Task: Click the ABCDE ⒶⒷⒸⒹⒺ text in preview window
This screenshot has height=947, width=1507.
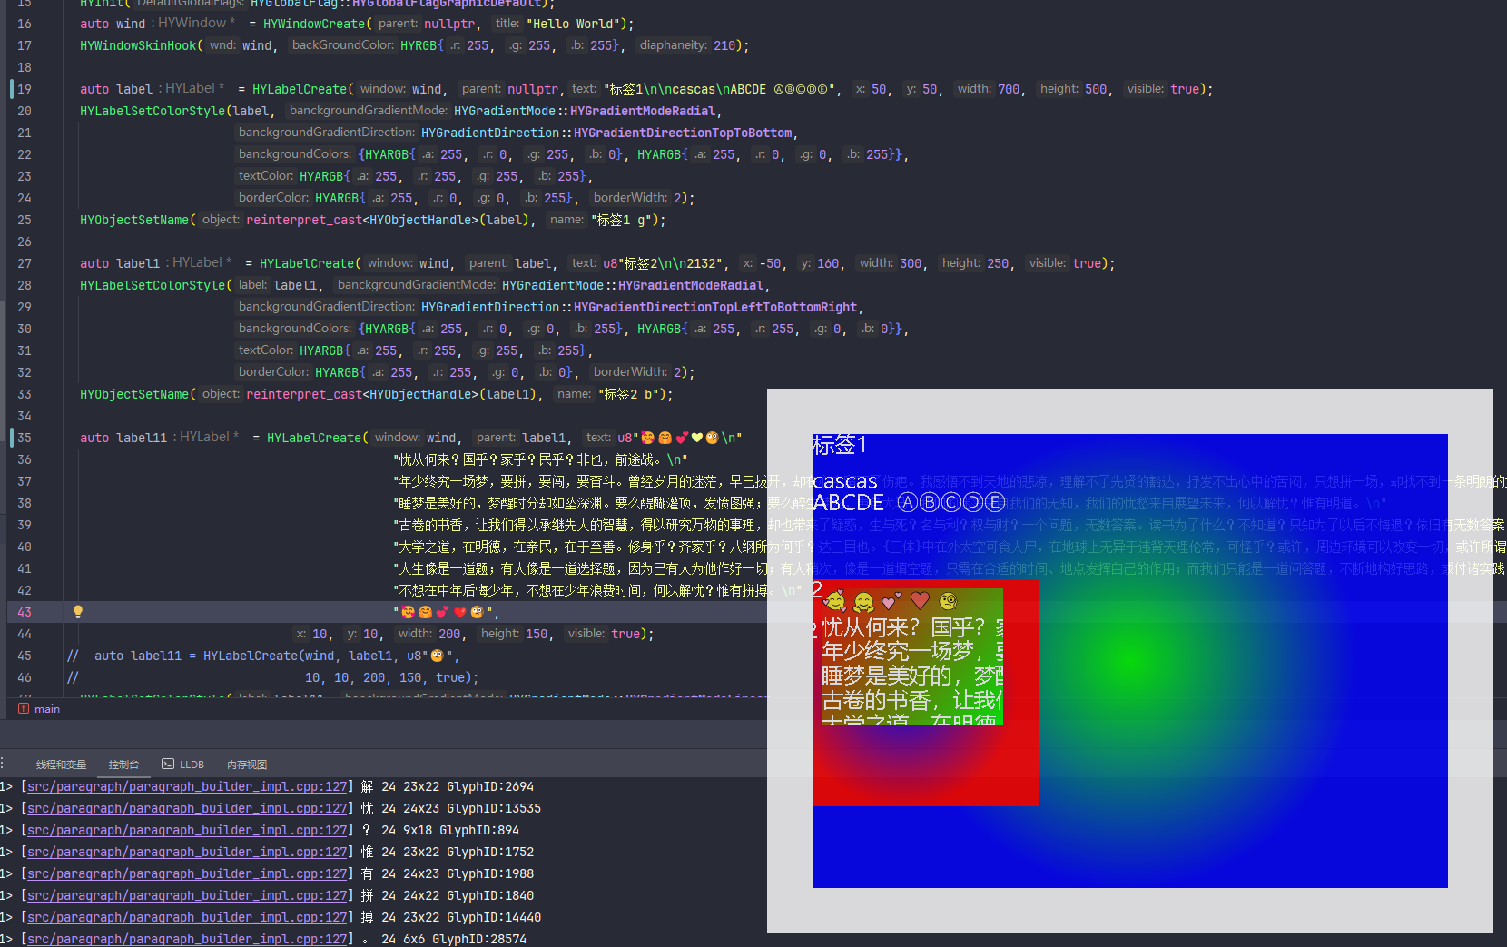Action: click(909, 502)
